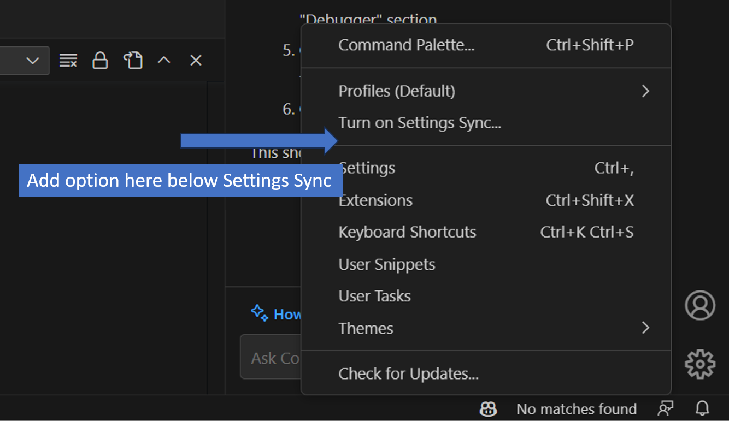729x421 pixels.
Task: Open Command Palette menu entry
Action: (x=486, y=45)
